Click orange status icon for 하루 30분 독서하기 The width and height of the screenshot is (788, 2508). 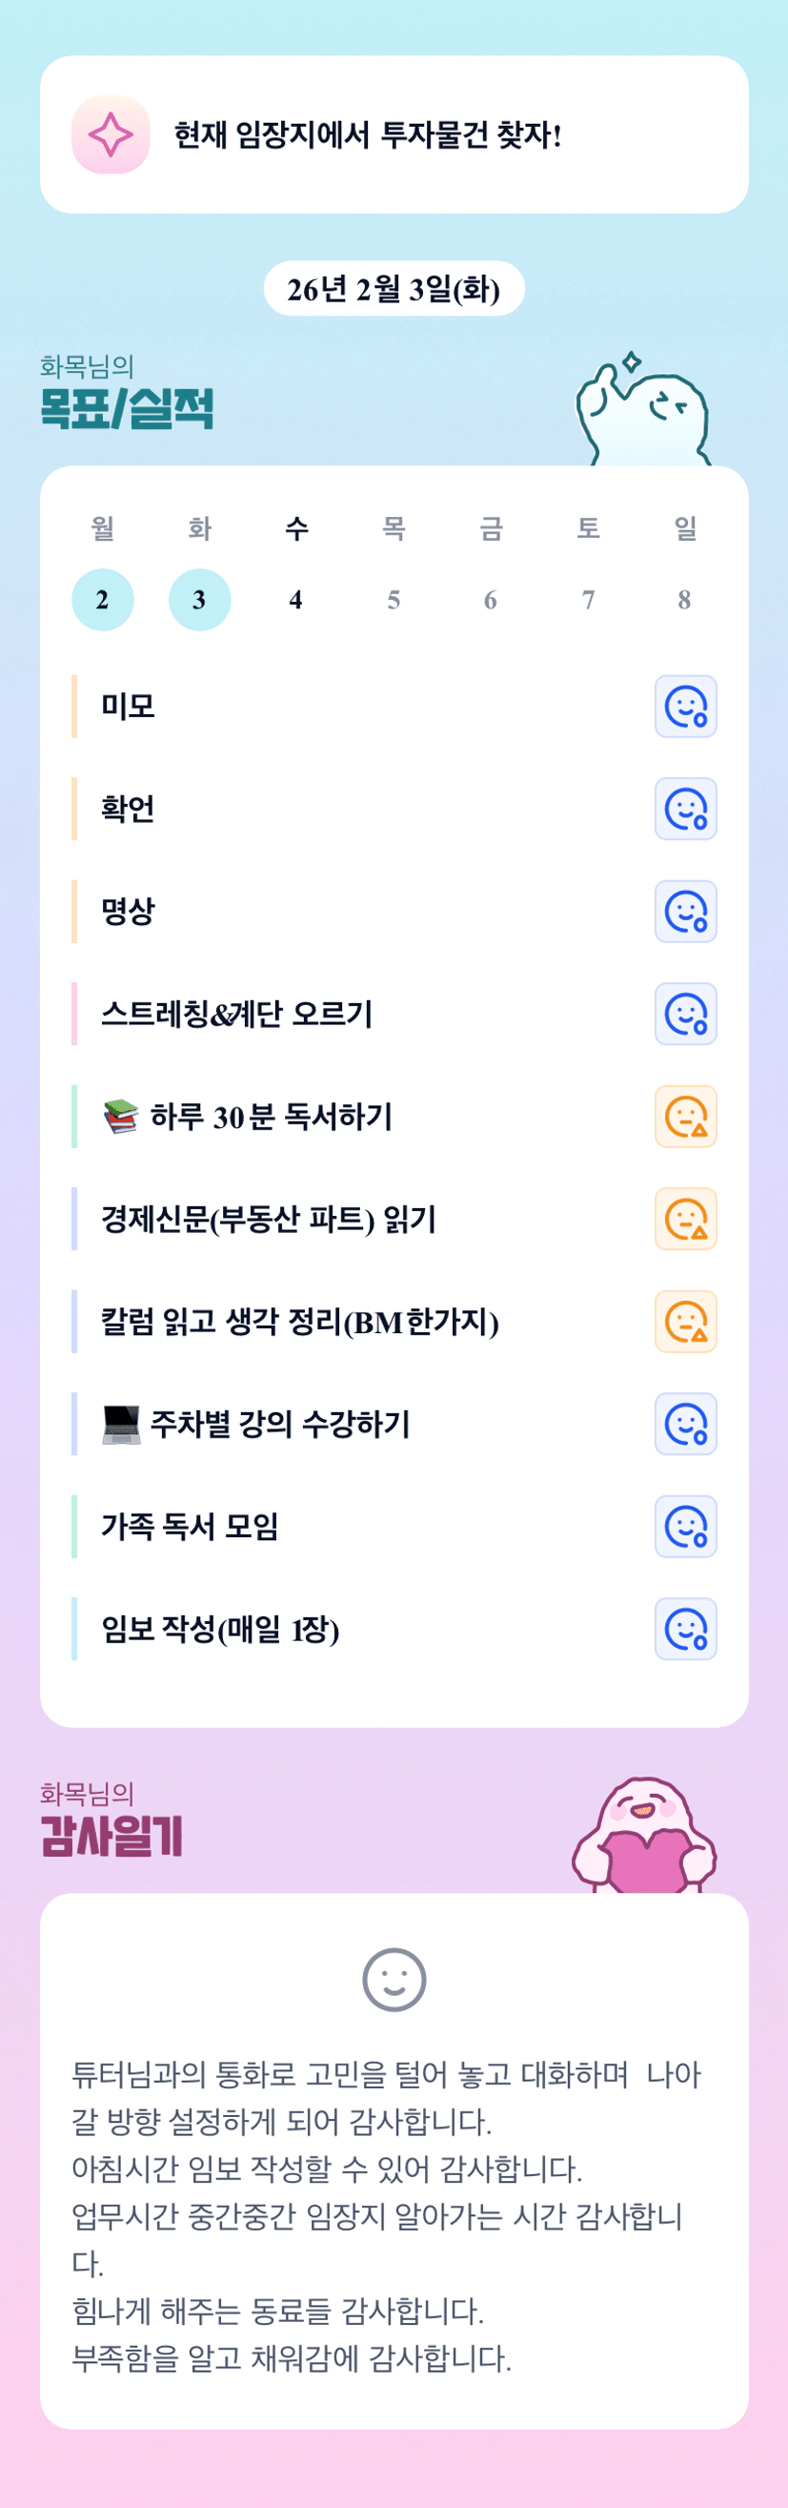pyautogui.click(x=686, y=1117)
